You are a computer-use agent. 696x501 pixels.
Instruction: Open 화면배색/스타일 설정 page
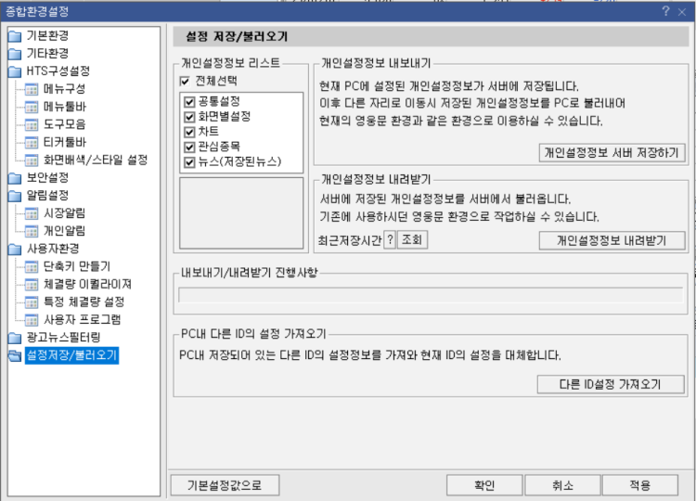pyautogui.click(x=96, y=160)
